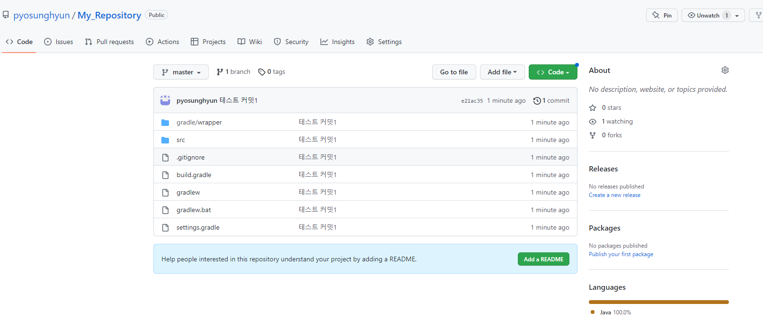Open the .gitignore file name

191,158
